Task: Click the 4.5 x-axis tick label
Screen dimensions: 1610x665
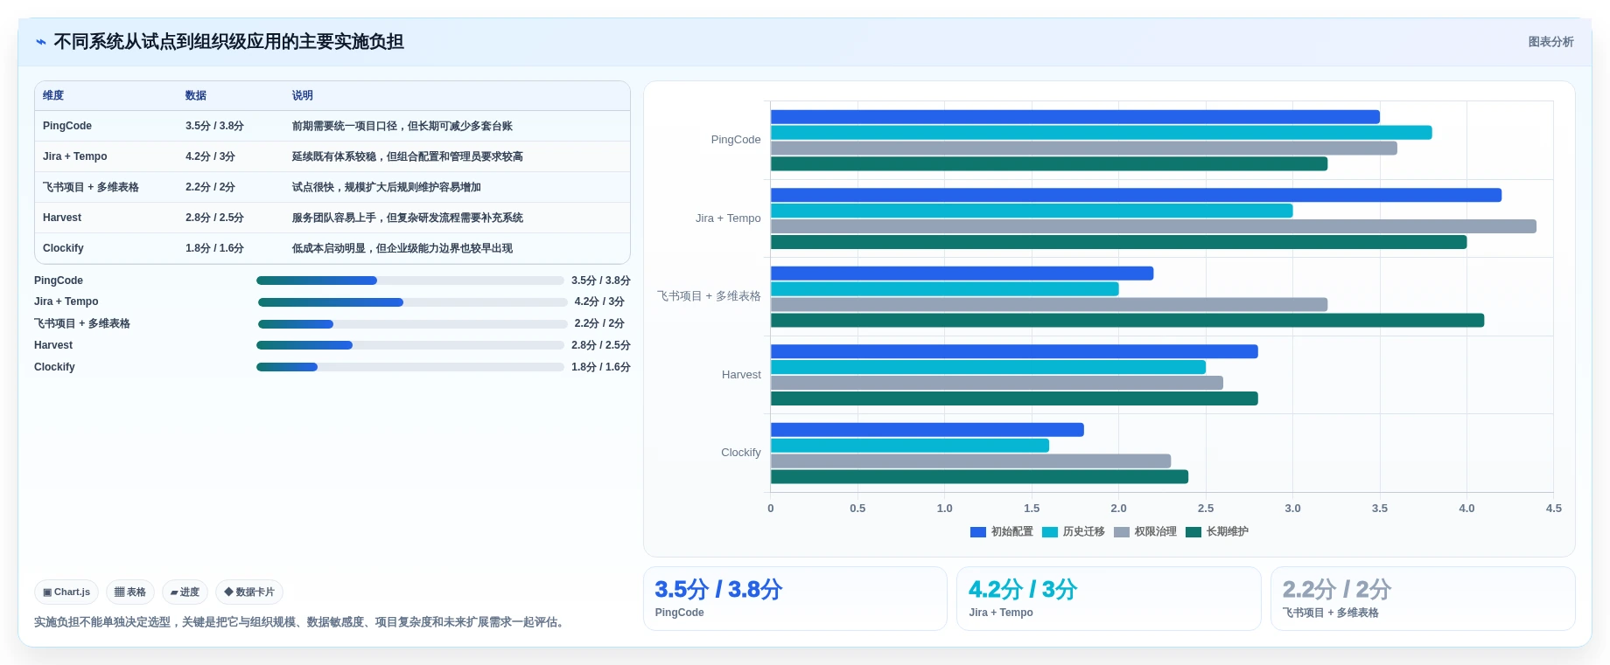Action: point(1553,508)
